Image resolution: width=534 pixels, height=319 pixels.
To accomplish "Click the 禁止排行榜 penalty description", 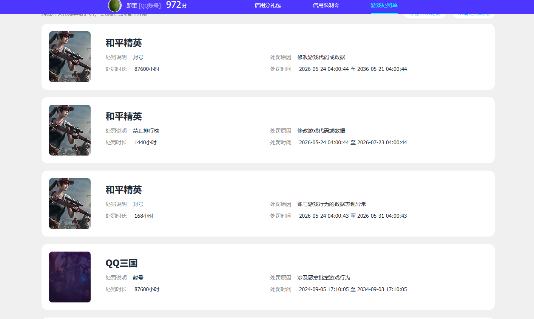I will click(146, 131).
